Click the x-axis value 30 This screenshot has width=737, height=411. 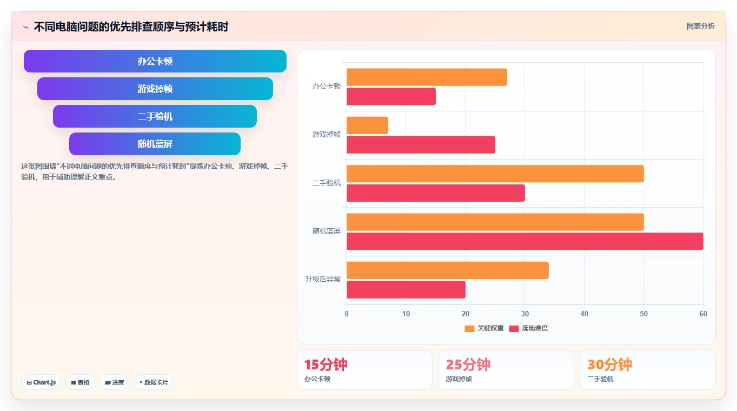tap(524, 314)
